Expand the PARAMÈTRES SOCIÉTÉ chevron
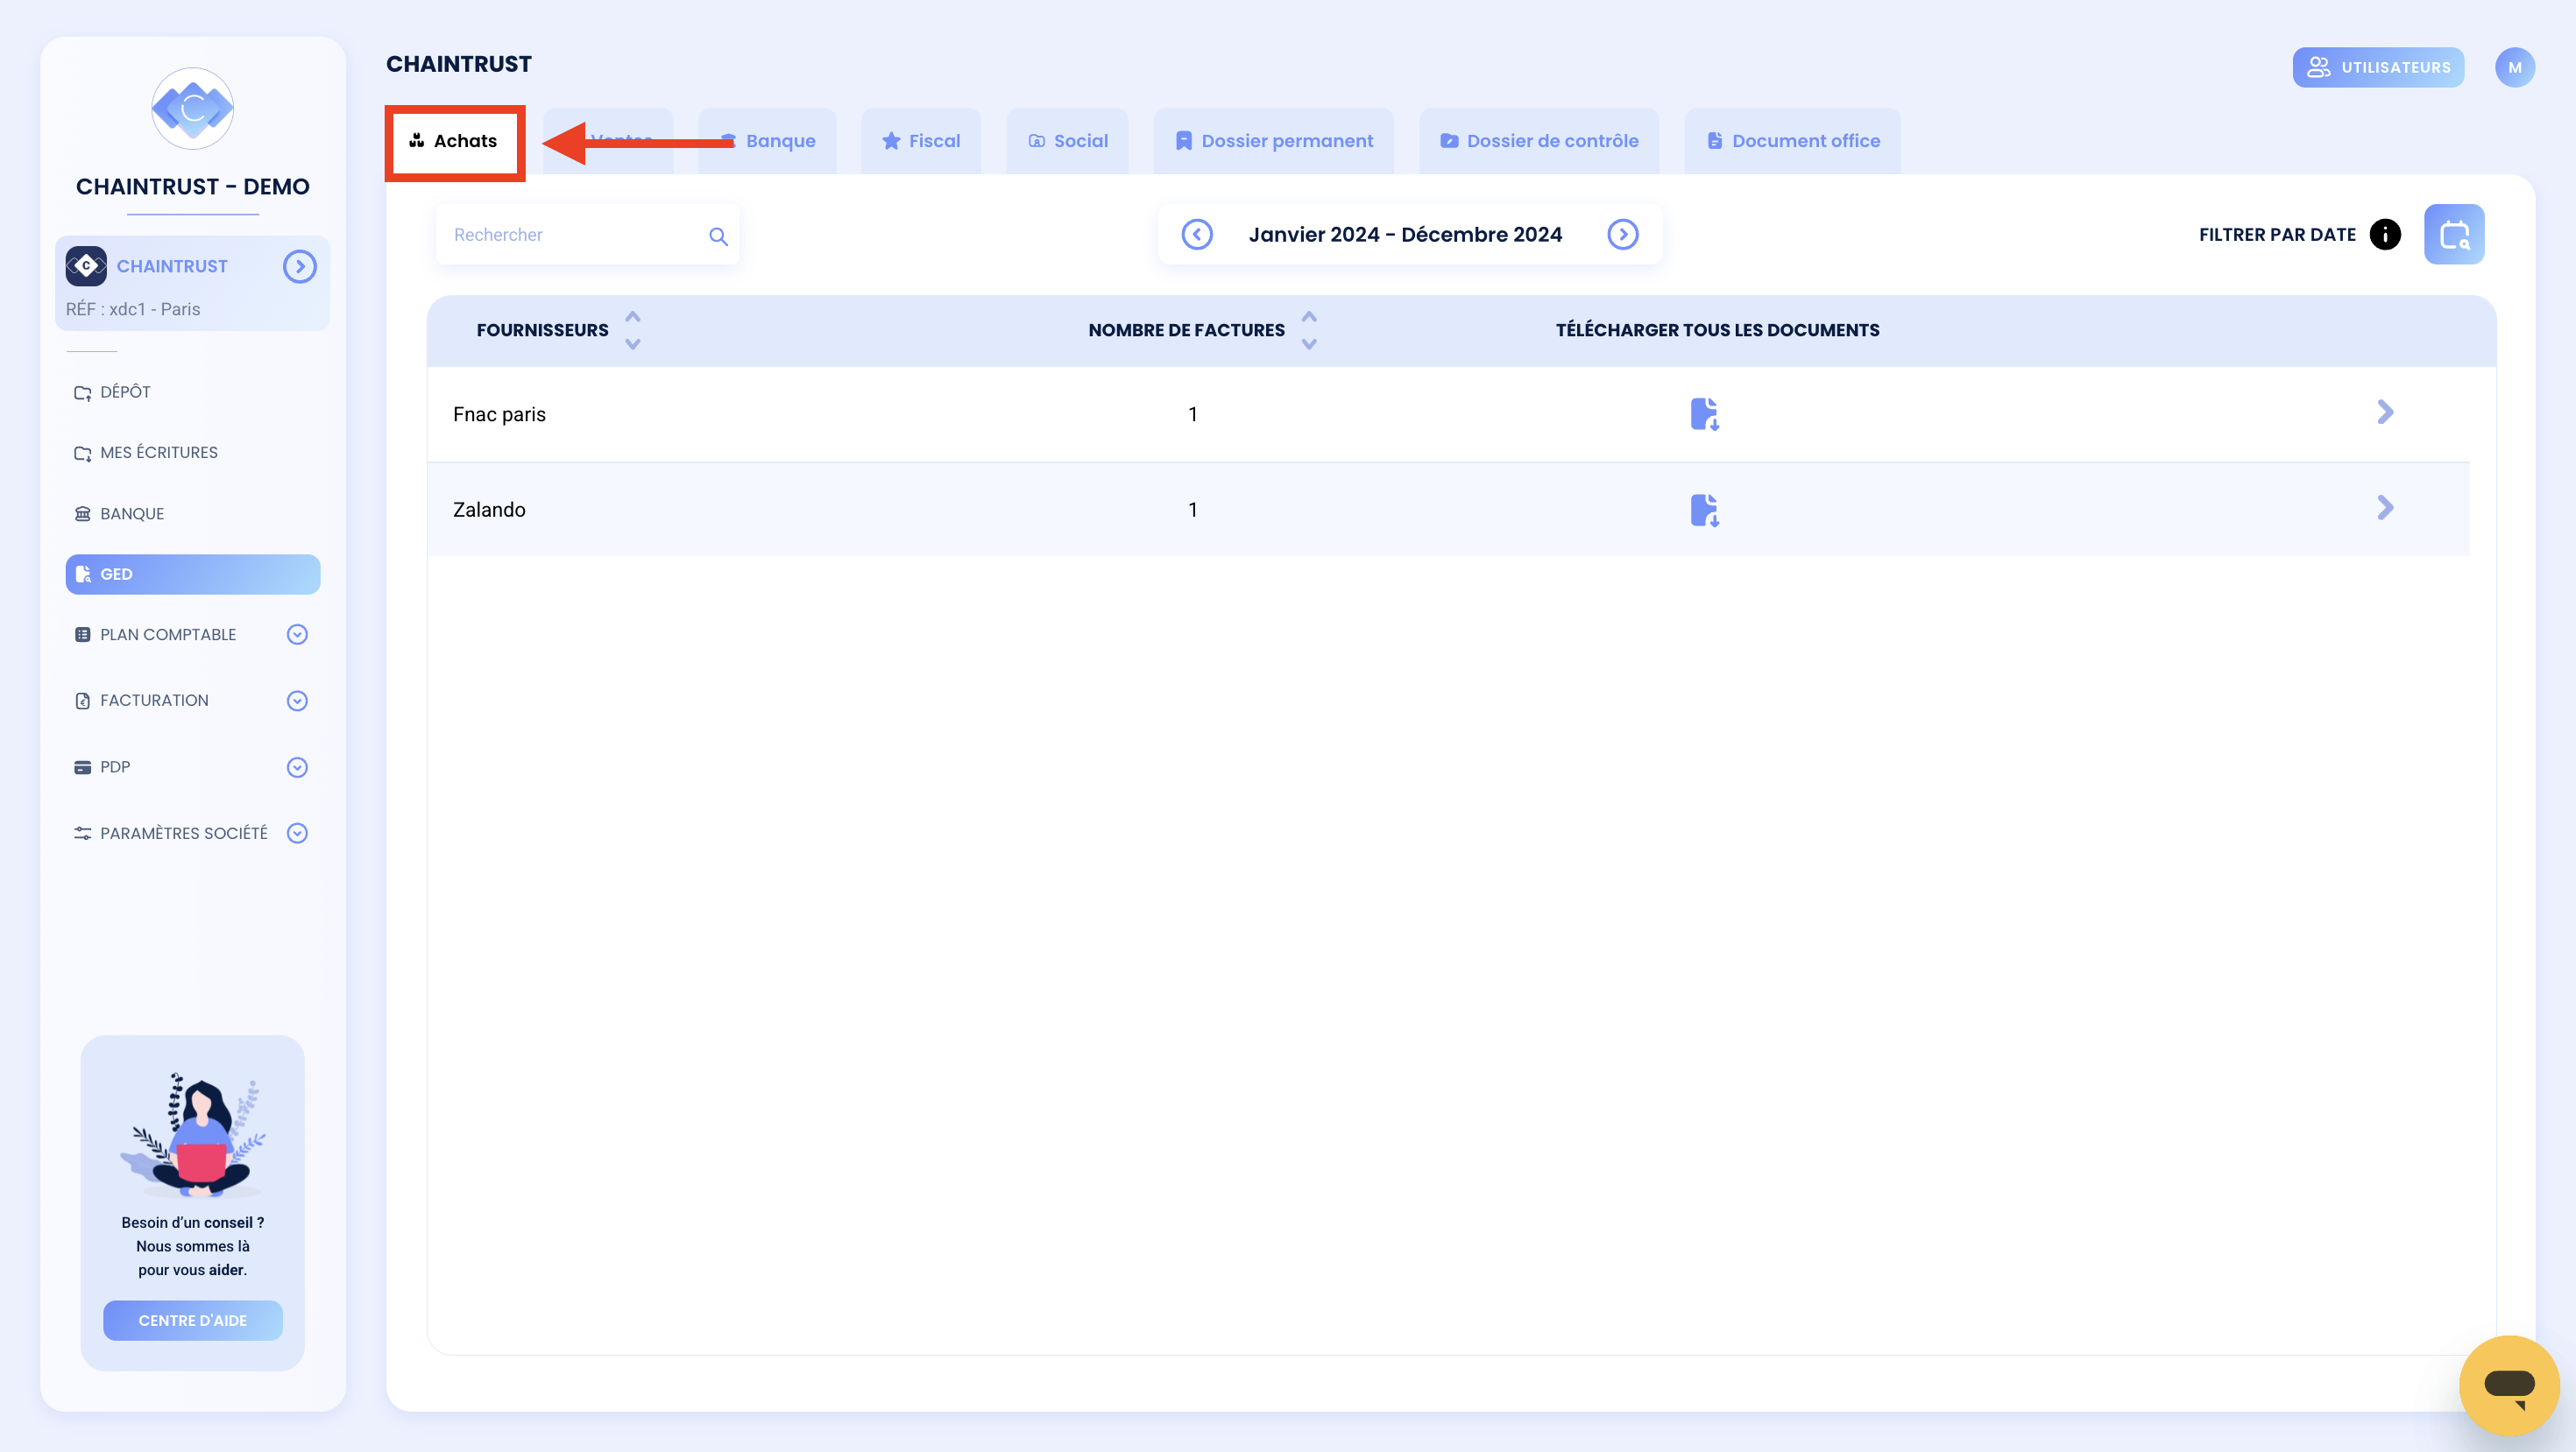The image size is (2576, 1452). coord(297,834)
